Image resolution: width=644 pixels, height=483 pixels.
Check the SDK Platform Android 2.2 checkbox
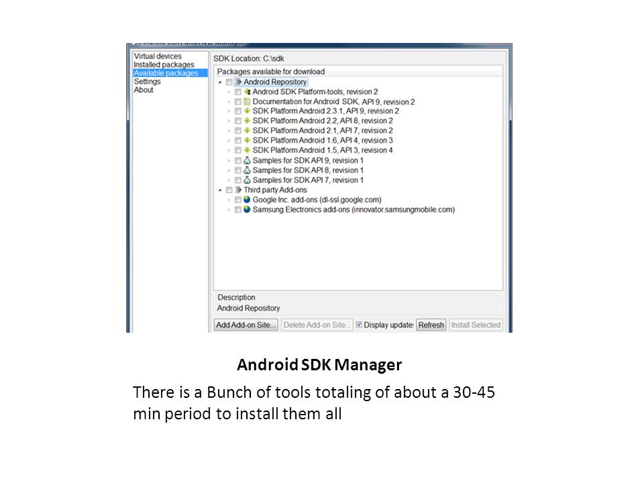[237, 121]
